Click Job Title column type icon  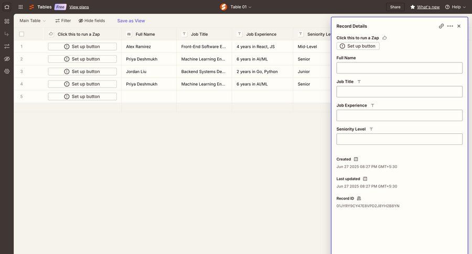184,34
